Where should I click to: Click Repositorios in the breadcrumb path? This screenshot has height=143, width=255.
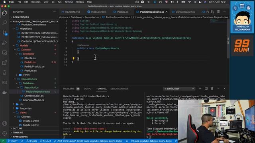coord(92,17)
